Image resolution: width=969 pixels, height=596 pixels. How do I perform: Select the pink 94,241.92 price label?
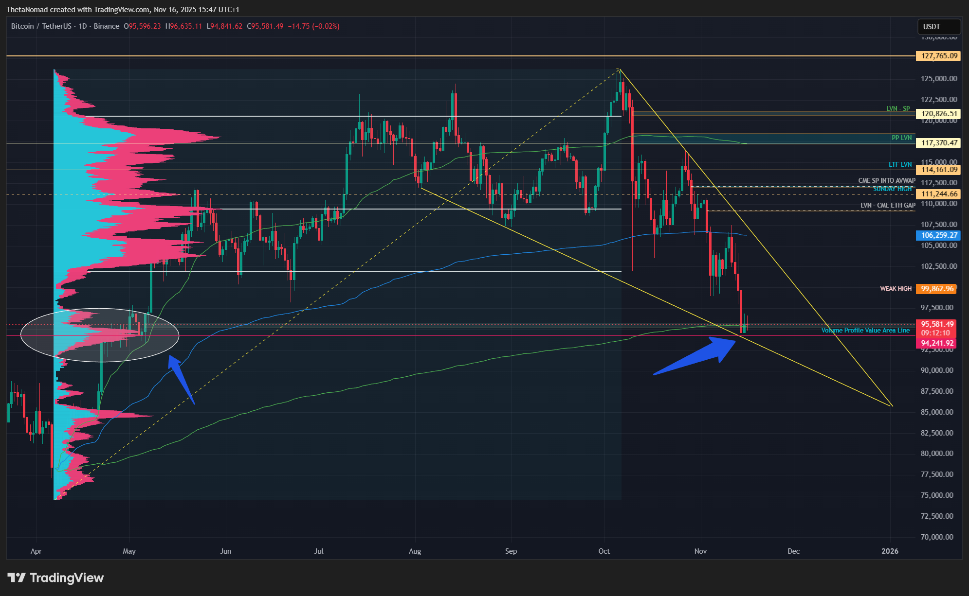[937, 343]
